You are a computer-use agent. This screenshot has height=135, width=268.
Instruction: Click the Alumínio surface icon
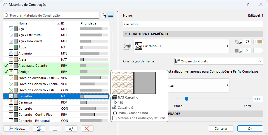16,53
